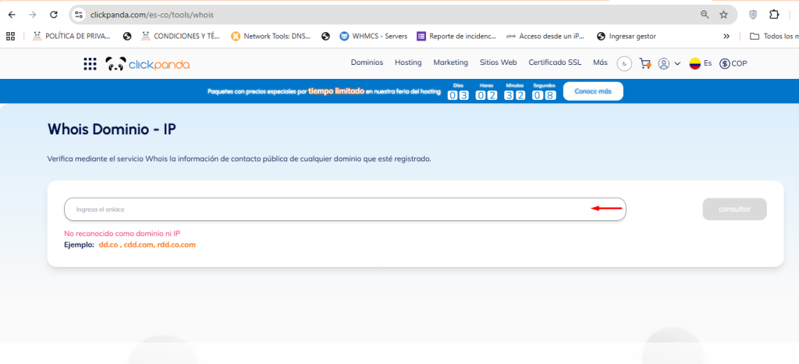The height and width of the screenshot is (364, 799).
Task: Open the Sitios Web menu
Action: coord(498,62)
